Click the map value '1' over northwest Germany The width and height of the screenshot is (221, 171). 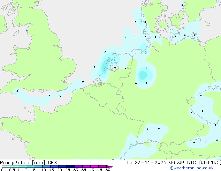tap(146, 68)
